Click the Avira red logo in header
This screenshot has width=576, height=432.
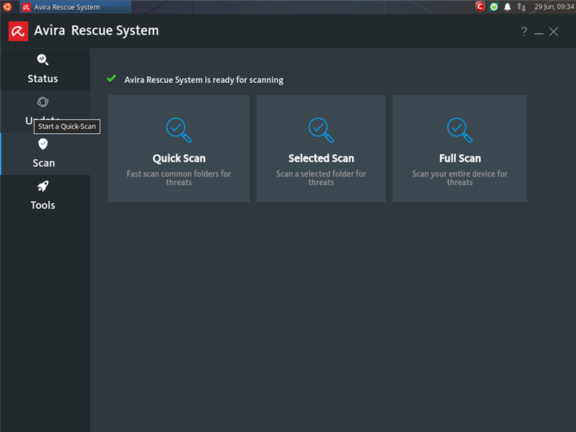19,31
